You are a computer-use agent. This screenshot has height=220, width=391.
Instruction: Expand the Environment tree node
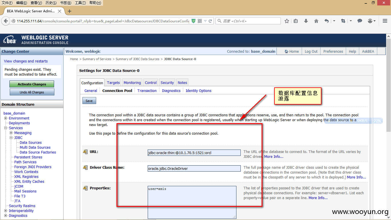6,118
